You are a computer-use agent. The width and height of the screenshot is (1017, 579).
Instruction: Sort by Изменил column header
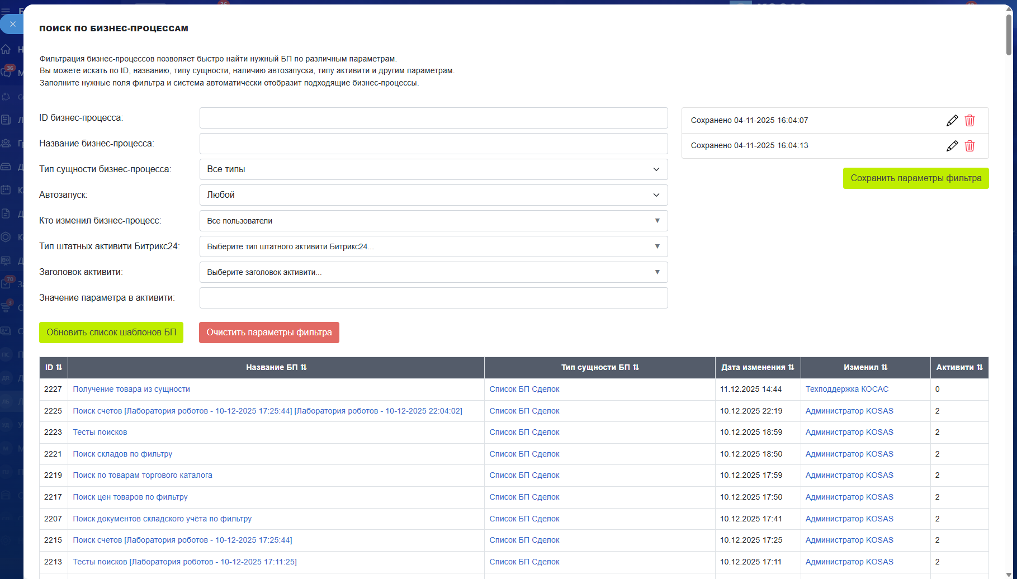[x=865, y=368]
